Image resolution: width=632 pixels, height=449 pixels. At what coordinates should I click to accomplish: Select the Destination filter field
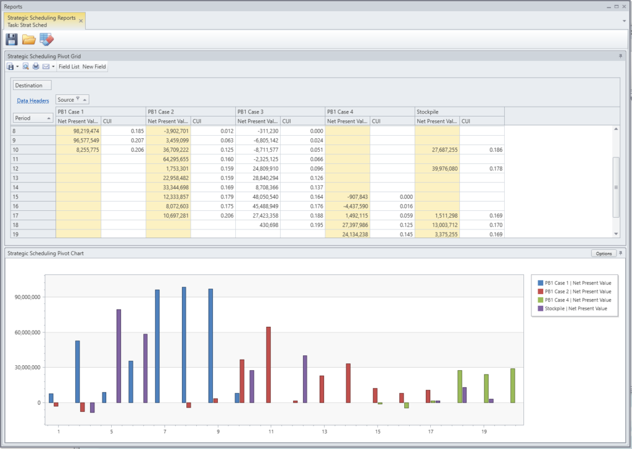(x=32, y=85)
